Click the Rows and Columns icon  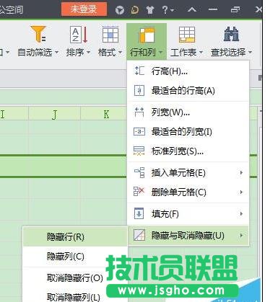click(x=147, y=35)
